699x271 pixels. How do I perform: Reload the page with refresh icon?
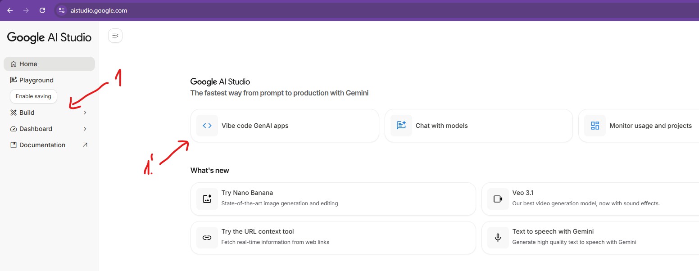[x=42, y=10]
